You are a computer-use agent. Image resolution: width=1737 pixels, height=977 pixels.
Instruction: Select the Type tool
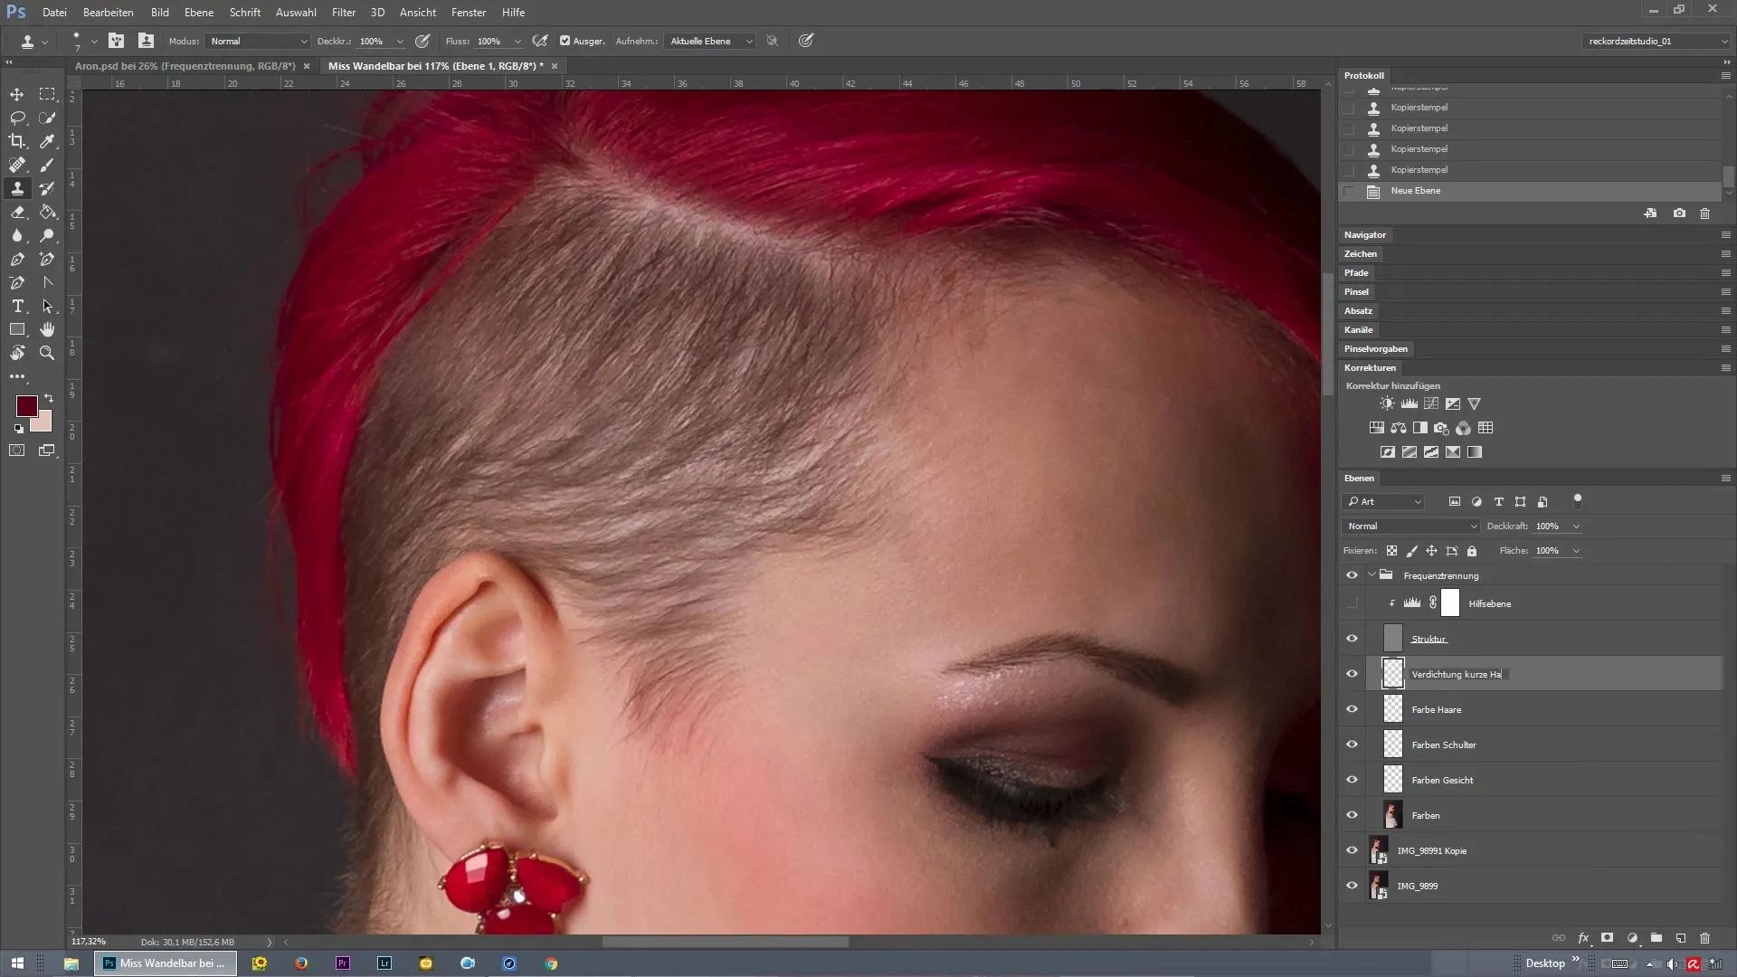(17, 306)
